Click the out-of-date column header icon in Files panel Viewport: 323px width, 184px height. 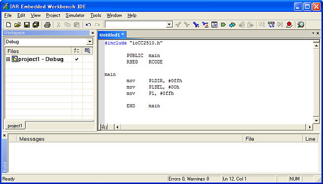pos(87,51)
